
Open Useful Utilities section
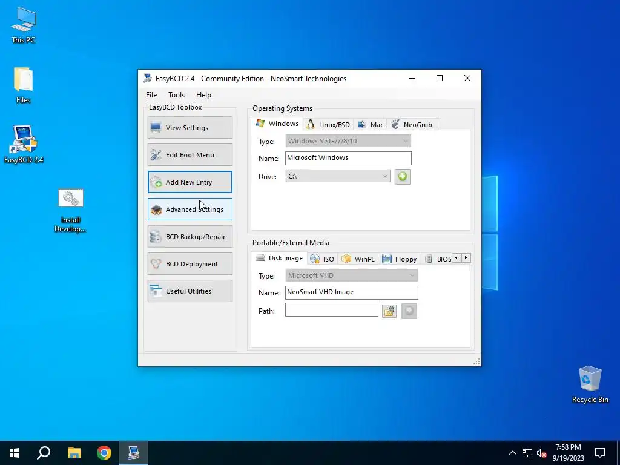tap(190, 291)
